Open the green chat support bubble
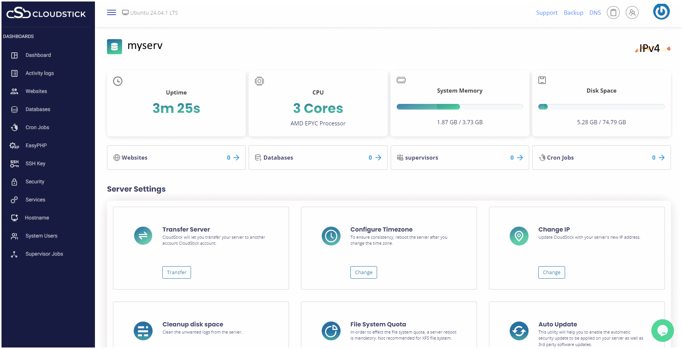The image size is (683, 349). (662, 330)
